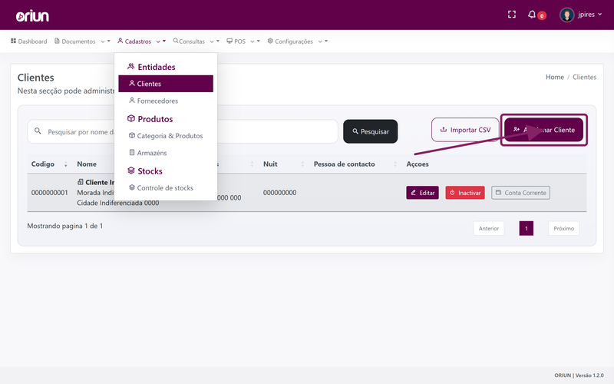This screenshot has width=614, height=384.
Task: Open Conta Corrente for the client
Action: click(521, 193)
